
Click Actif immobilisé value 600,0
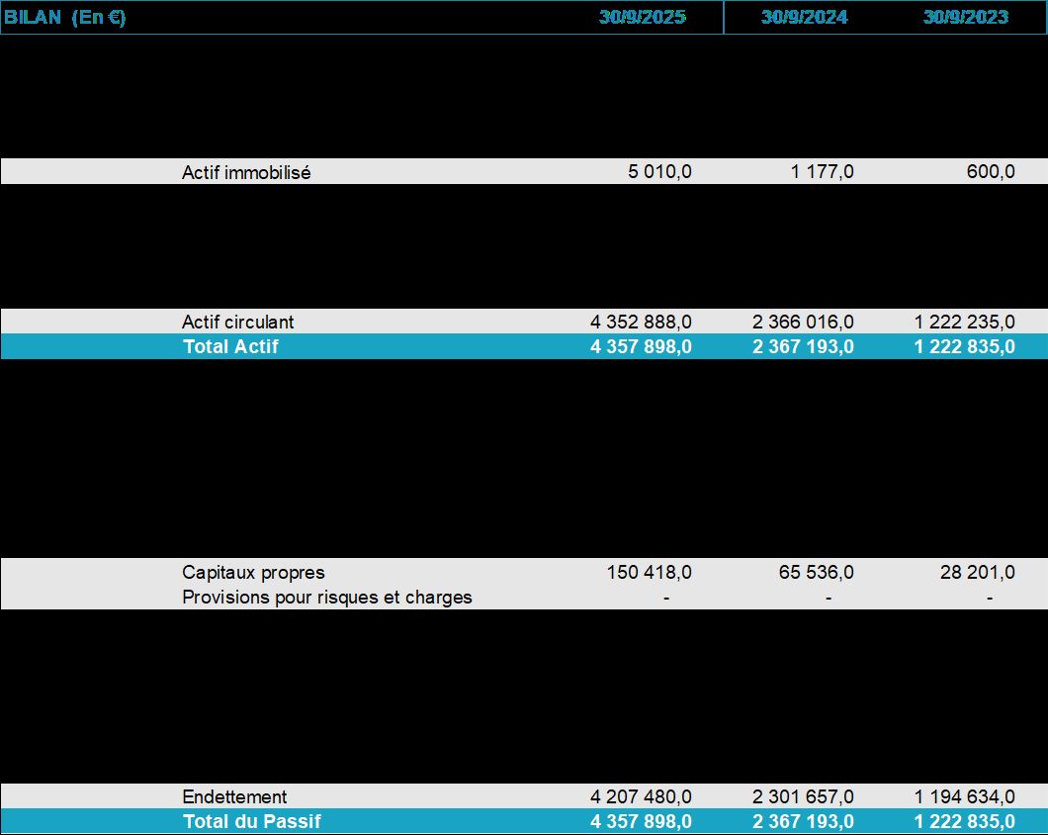[991, 171]
